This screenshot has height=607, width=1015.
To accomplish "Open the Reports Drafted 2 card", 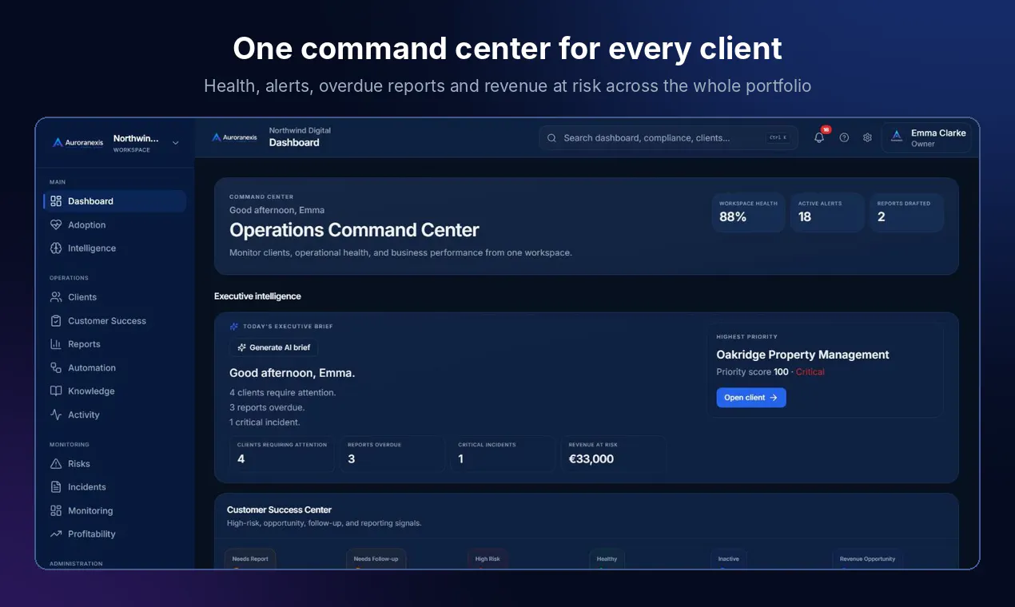I will point(906,212).
